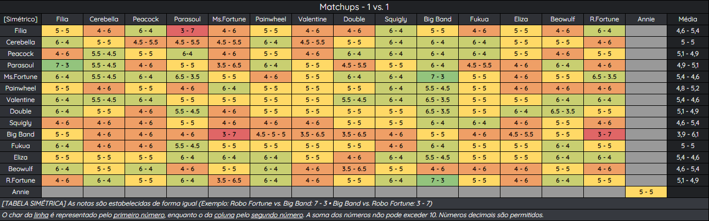Viewport: 709px width, 221px height.
Task: Click Double vs Beowulf 6.5 - 3.5 cell
Action: pyautogui.click(x=562, y=111)
